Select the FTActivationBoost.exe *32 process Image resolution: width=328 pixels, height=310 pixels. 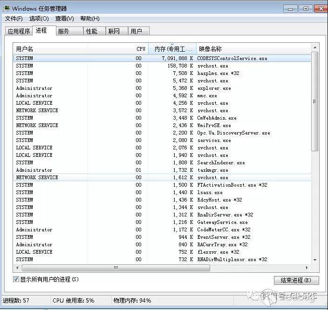tap(162, 185)
